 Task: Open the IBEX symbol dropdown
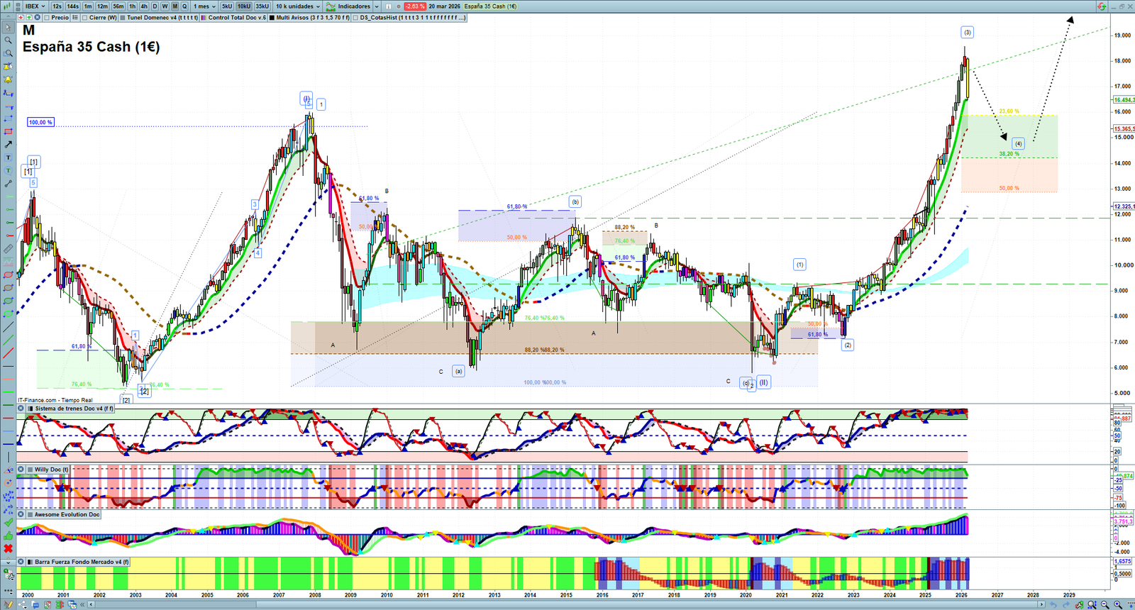[x=35, y=6]
